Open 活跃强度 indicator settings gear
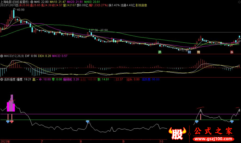 pyautogui.click(x=2, y=80)
